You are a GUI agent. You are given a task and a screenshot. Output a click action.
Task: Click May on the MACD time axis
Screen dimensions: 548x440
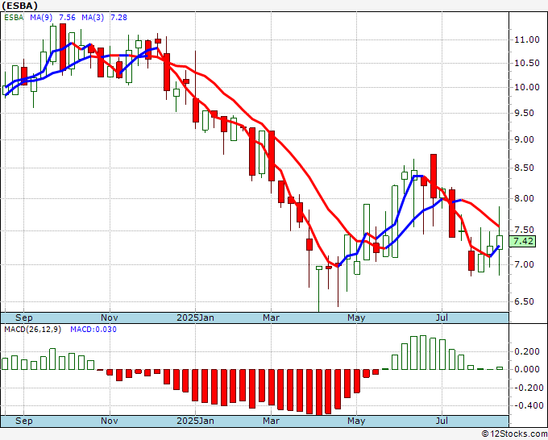click(356, 421)
